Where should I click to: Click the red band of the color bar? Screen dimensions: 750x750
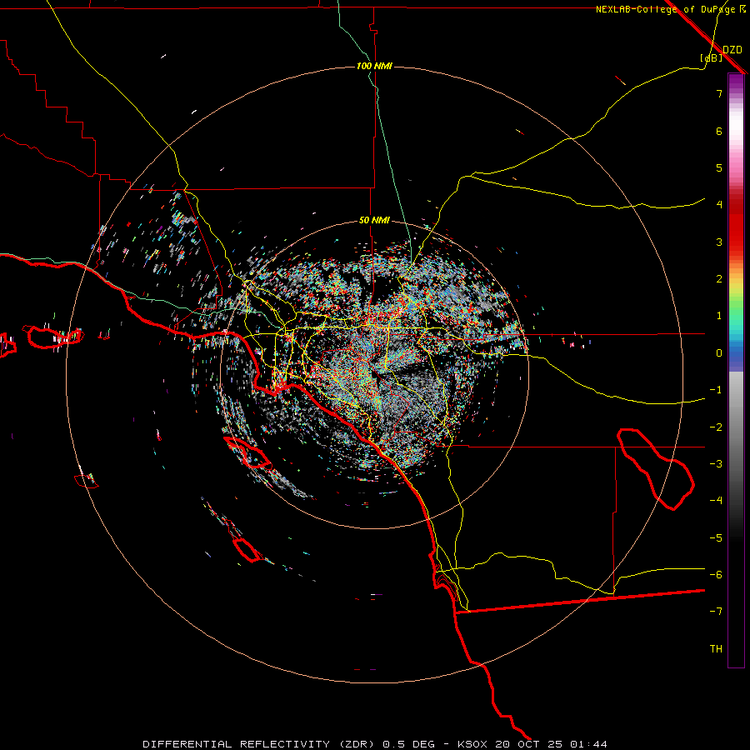tap(736, 225)
